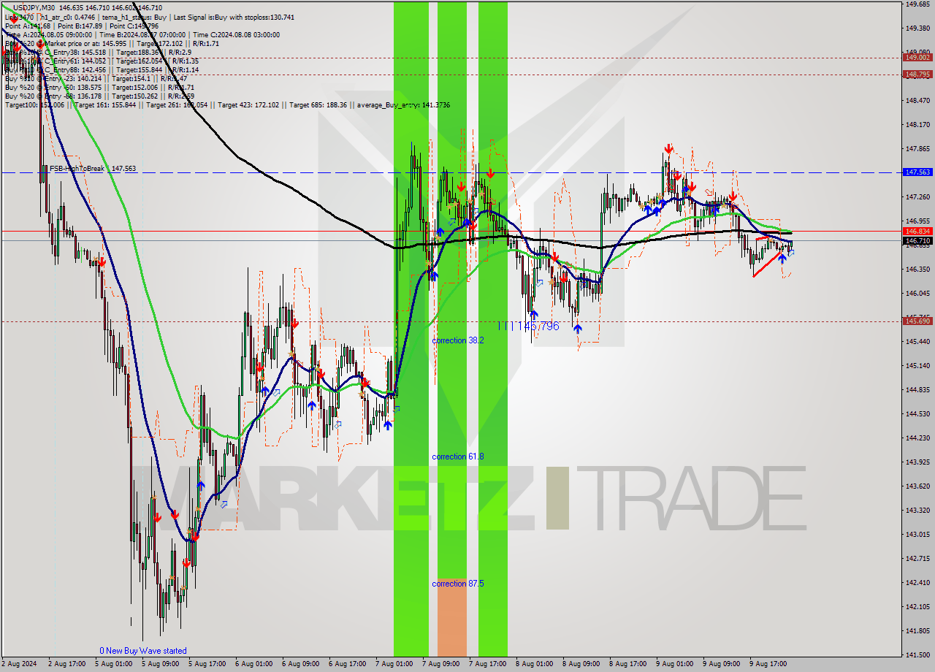Click the 'Point A:141.68' text

tap(27, 26)
